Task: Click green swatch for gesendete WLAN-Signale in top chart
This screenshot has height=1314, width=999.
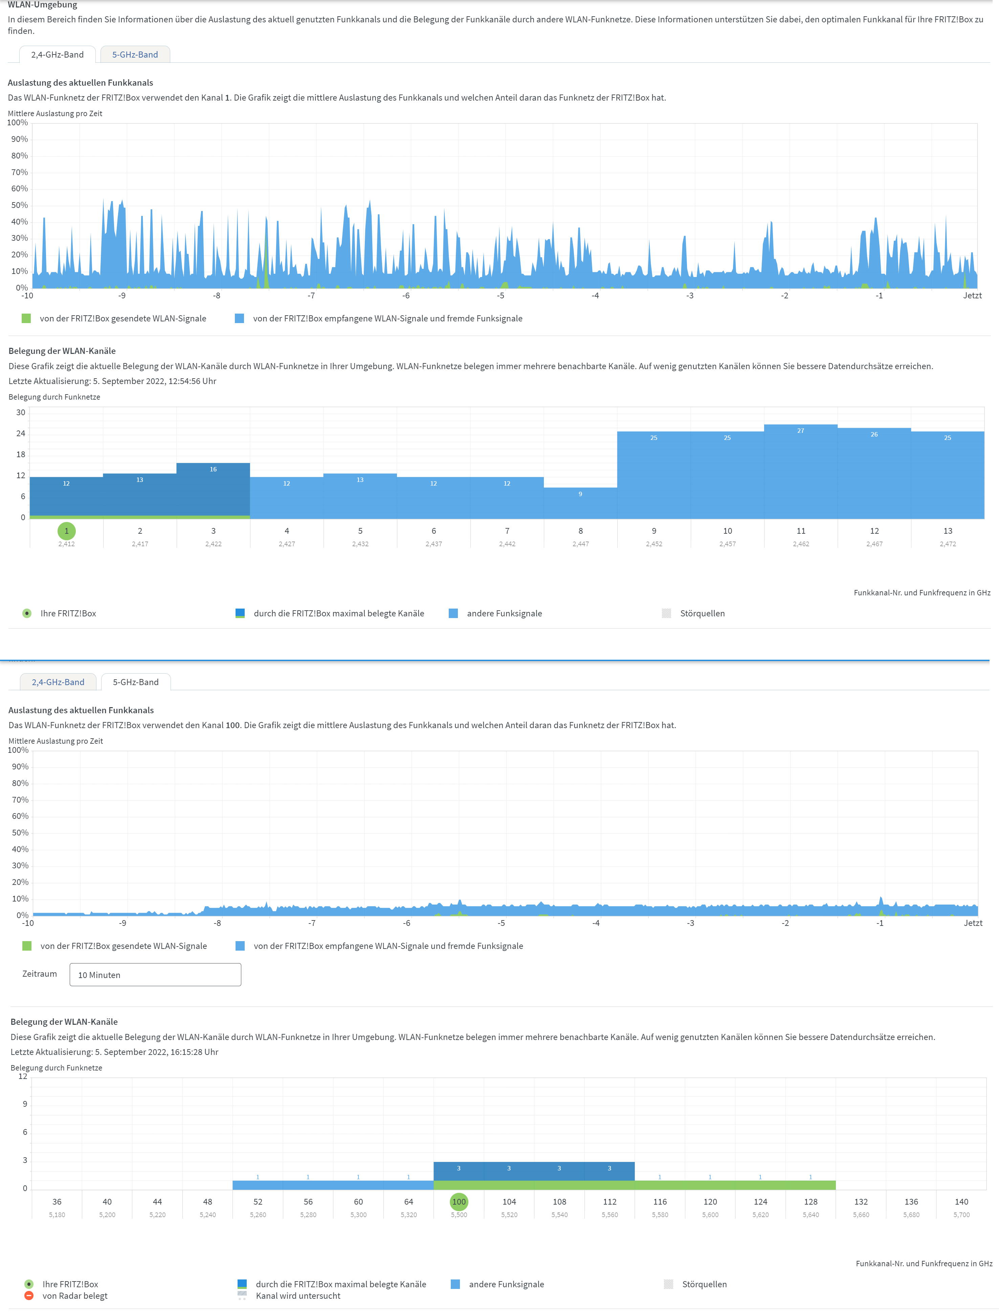Action: 26,318
